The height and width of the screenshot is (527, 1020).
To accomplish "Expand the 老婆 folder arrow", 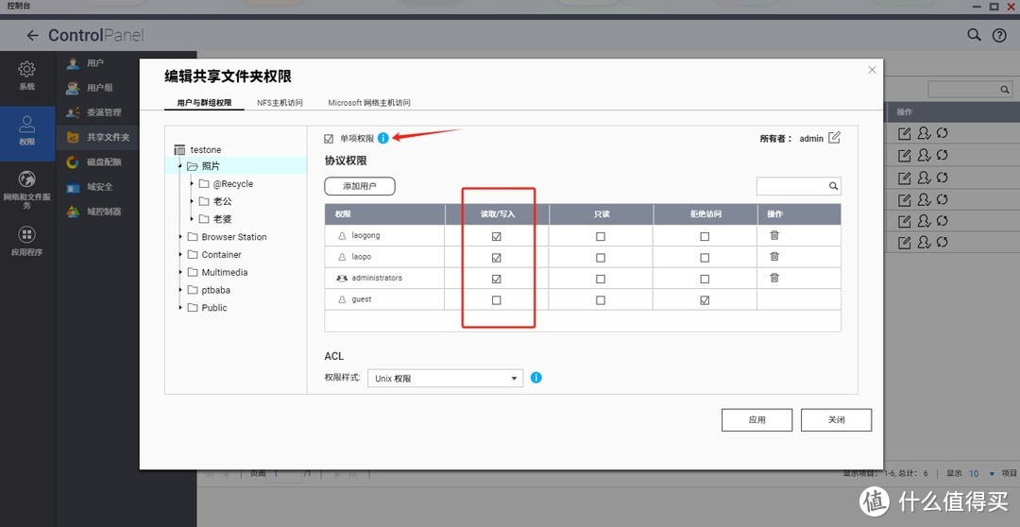I will pyautogui.click(x=191, y=219).
